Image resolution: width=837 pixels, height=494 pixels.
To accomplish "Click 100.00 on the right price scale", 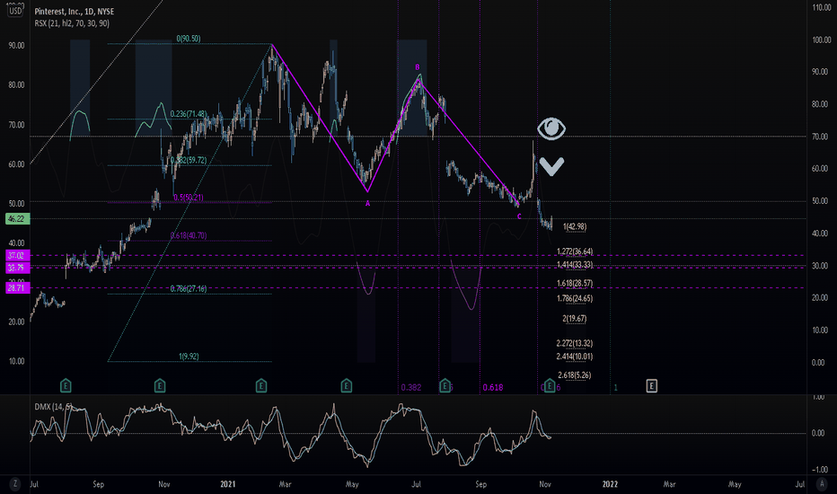I will [x=821, y=40].
